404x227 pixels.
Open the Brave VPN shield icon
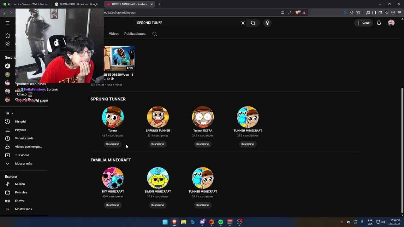[x=393, y=13]
